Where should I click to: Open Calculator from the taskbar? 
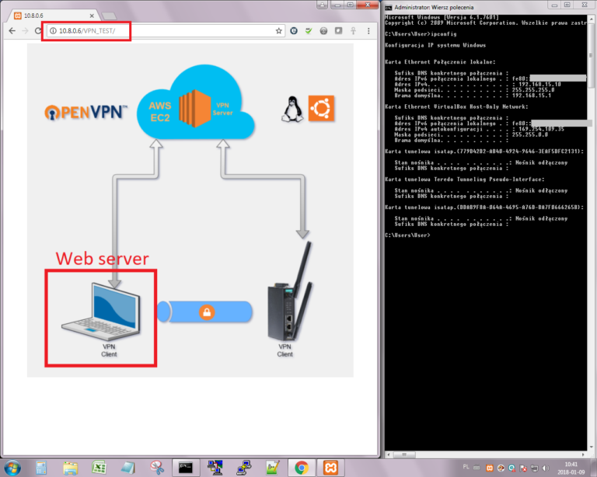point(41,468)
